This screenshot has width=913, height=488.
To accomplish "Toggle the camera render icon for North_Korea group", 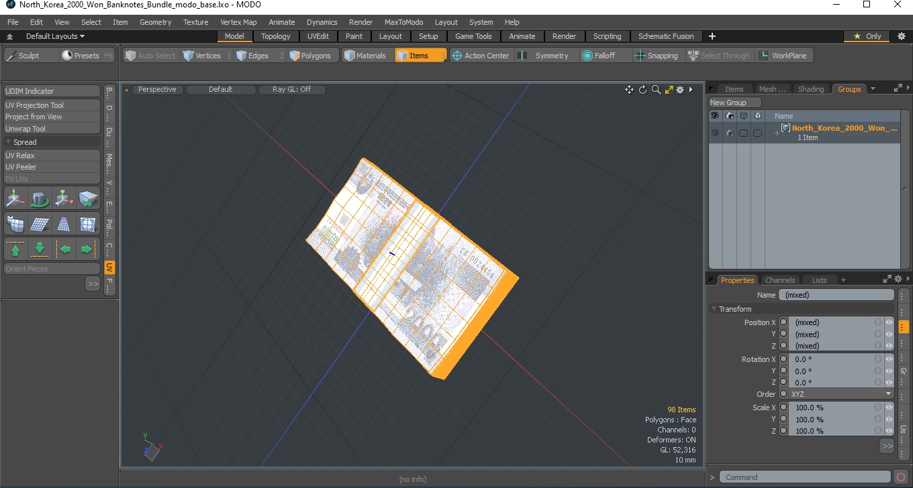I will tap(730, 133).
